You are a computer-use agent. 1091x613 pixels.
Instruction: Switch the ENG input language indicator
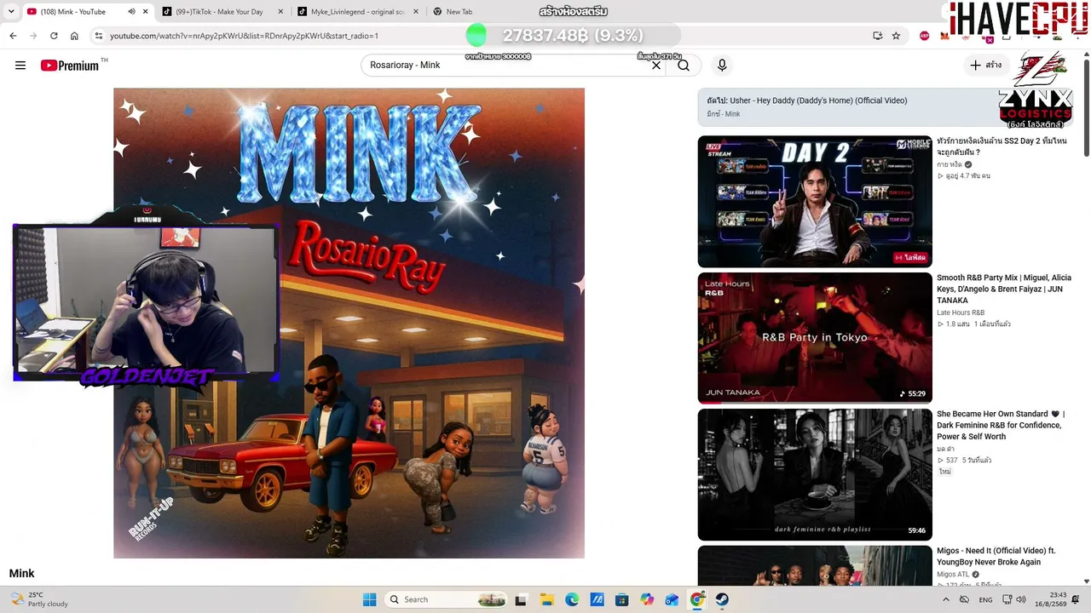pos(985,599)
